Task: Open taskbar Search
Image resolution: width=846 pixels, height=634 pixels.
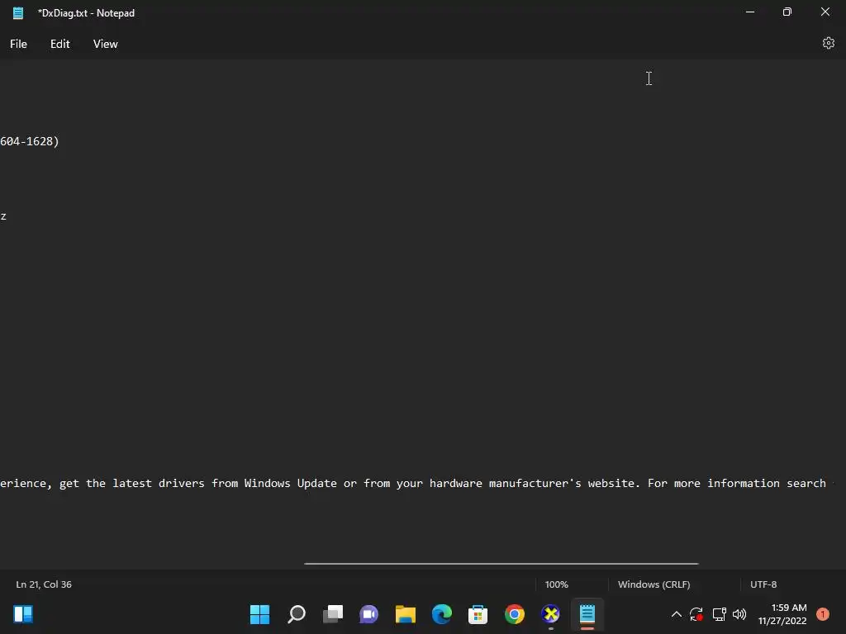Action: point(297,614)
